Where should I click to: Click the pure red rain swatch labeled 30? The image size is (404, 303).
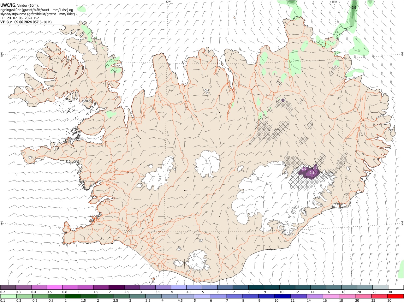[x=396, y=296]
